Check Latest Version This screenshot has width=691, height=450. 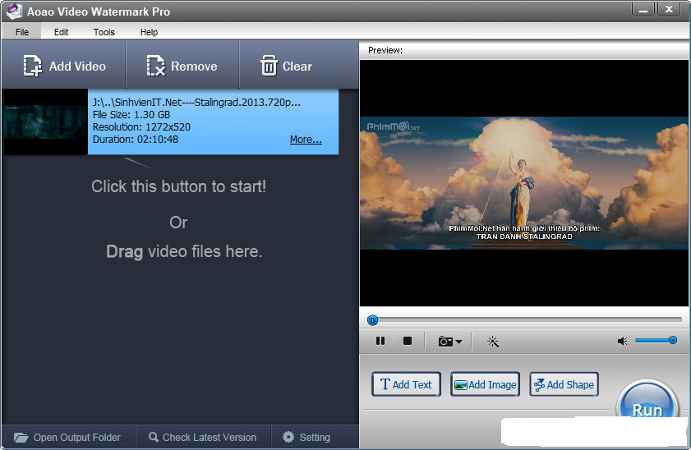click(203, 437)
